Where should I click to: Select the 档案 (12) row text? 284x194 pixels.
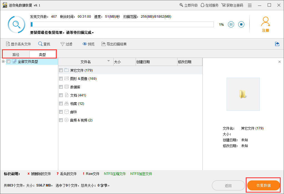pos(77,104)
